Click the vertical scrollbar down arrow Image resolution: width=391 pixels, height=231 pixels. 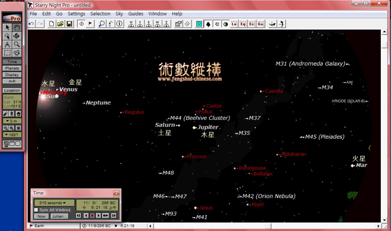(385, 220)
